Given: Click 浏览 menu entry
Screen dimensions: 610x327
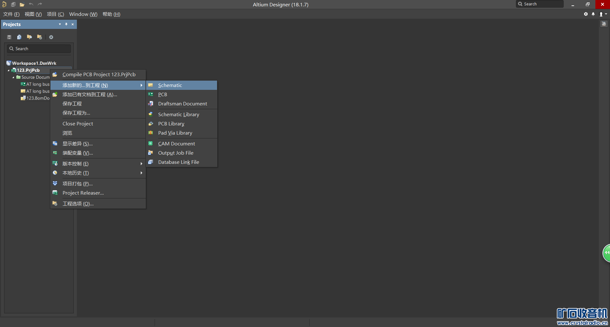Looking at the screenshot, I should coord(98,133).
